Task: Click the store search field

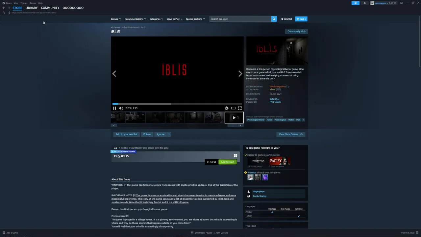Action: tap(240, 19)
